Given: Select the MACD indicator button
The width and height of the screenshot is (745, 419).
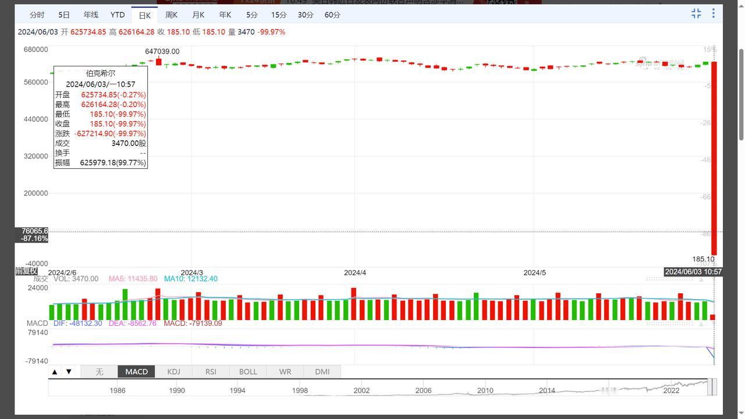Looking at the screenshot, I should (136, 371).
